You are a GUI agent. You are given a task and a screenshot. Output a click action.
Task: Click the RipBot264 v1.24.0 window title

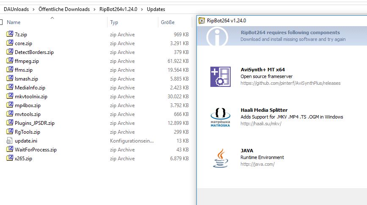(226, 21)
